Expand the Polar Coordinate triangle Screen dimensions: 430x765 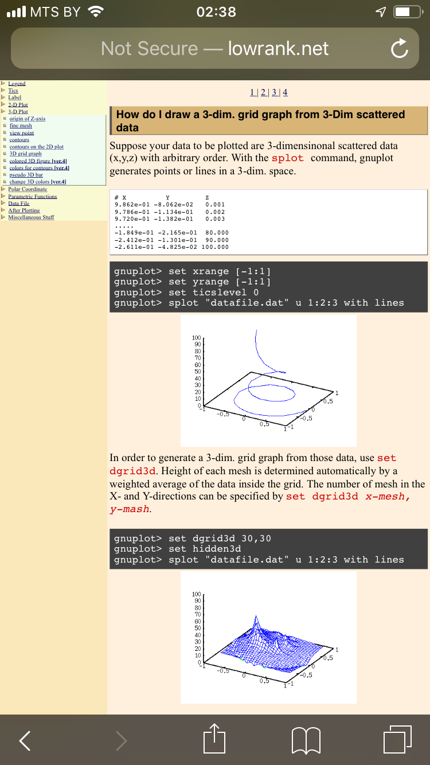click(x=3, y=189)
